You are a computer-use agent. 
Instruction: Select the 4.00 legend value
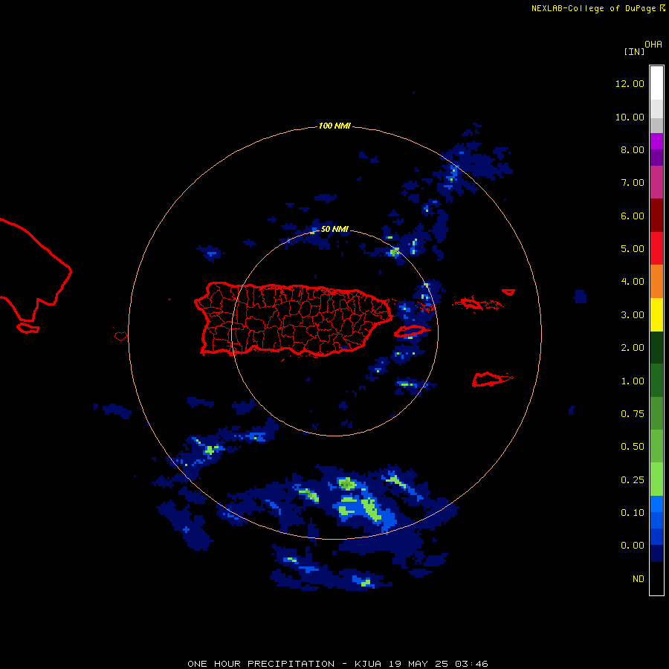(x=633, y=282)
